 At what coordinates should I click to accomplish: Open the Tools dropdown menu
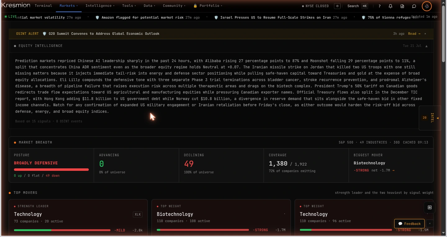129,6
